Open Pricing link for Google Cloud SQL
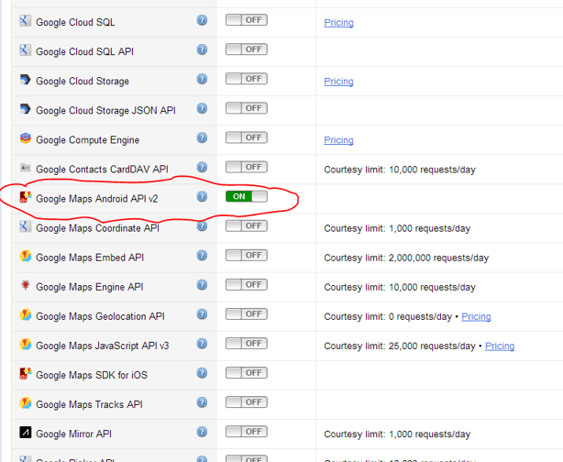The image size is (563, 462). click(338, 23)
